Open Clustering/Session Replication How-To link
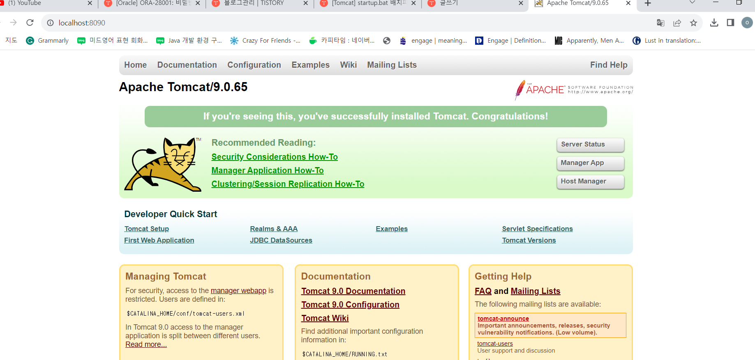Viewport: 755px width, 360px height. point(288,184)
